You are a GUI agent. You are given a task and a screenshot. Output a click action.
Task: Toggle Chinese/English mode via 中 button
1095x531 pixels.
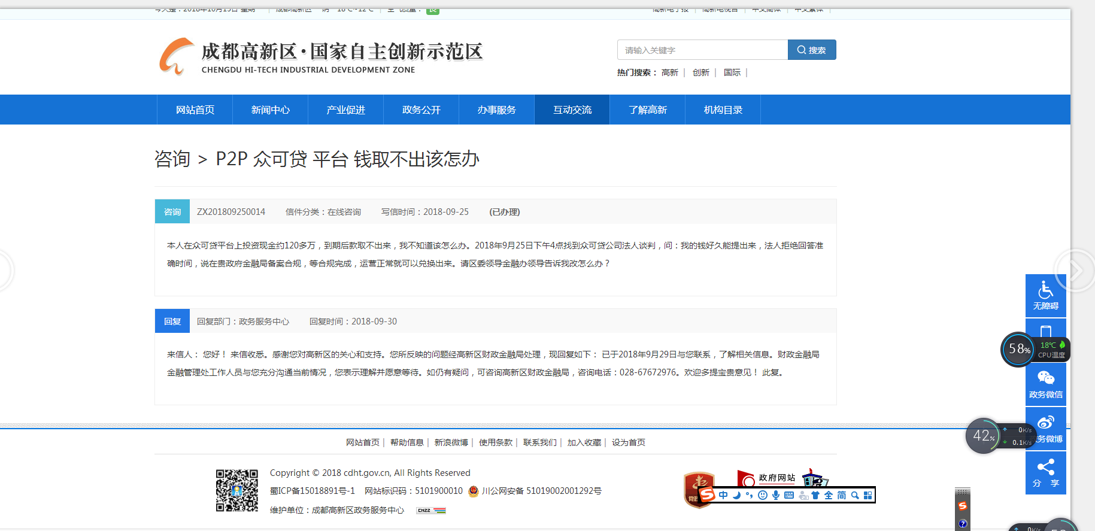point(723,495)
